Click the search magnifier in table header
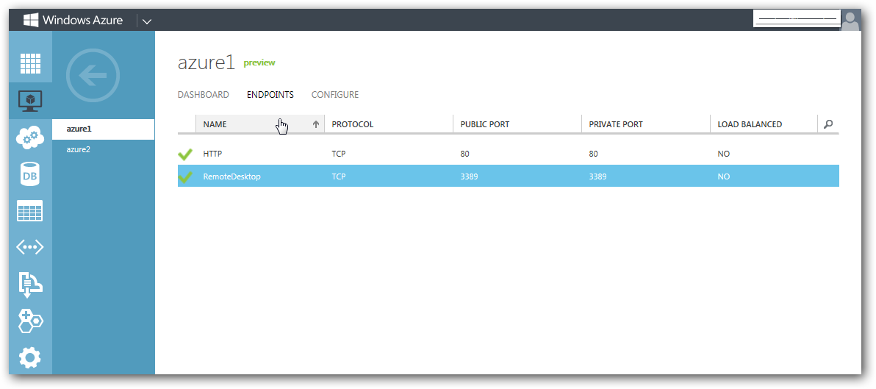The image size is (876, 389). click(828, 124)
